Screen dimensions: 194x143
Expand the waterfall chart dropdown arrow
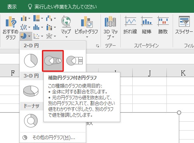tap(55, 18)
